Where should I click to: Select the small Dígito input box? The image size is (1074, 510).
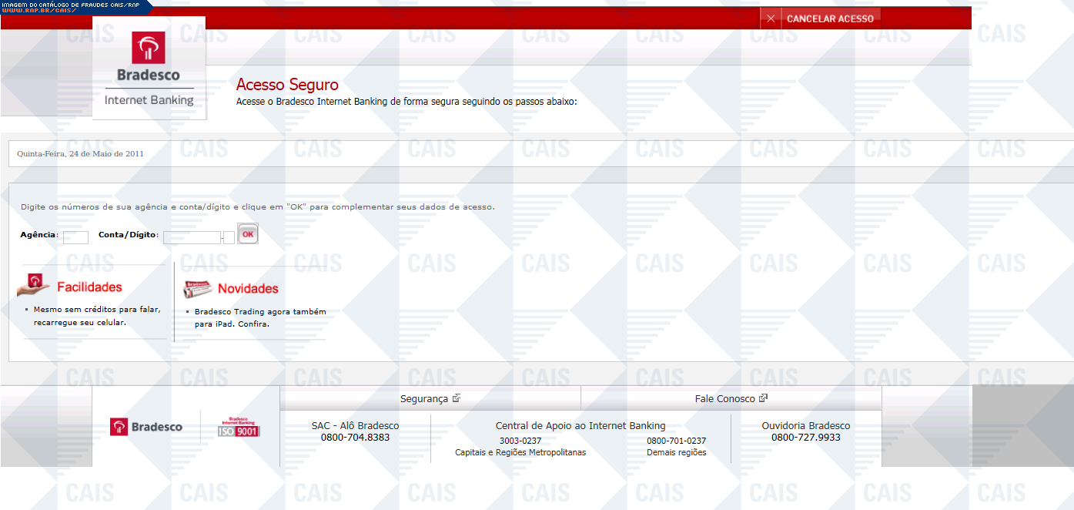[x=229, y=237]
